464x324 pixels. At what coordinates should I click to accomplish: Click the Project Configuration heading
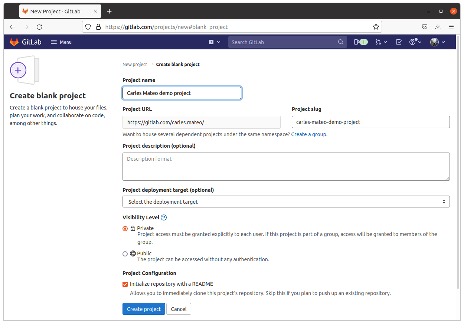tap(149, 273)
